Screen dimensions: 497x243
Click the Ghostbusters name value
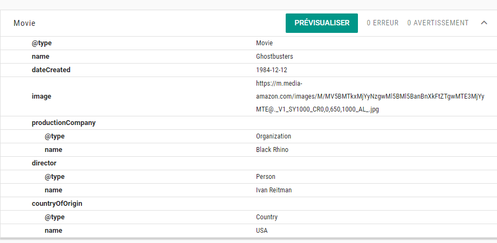[274, 57]
